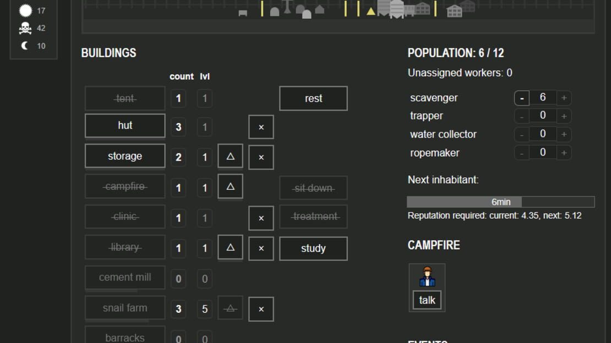Click the reputation required text line
Viewport: 611px width, 343px height.
pyautogui.click(x=494, y=215)
